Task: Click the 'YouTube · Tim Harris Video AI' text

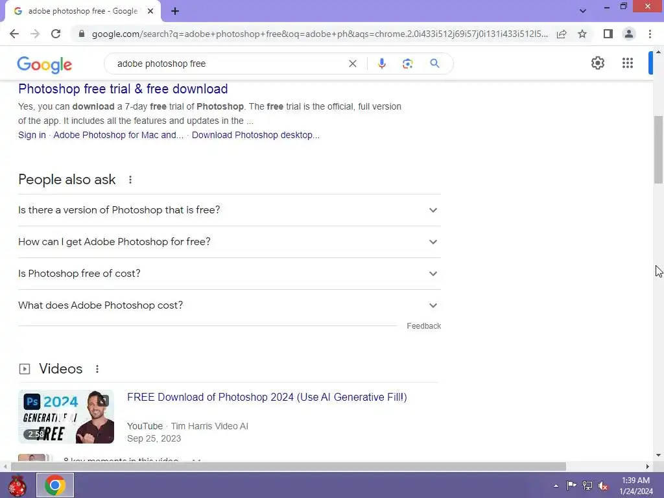Action: [187, 426]
